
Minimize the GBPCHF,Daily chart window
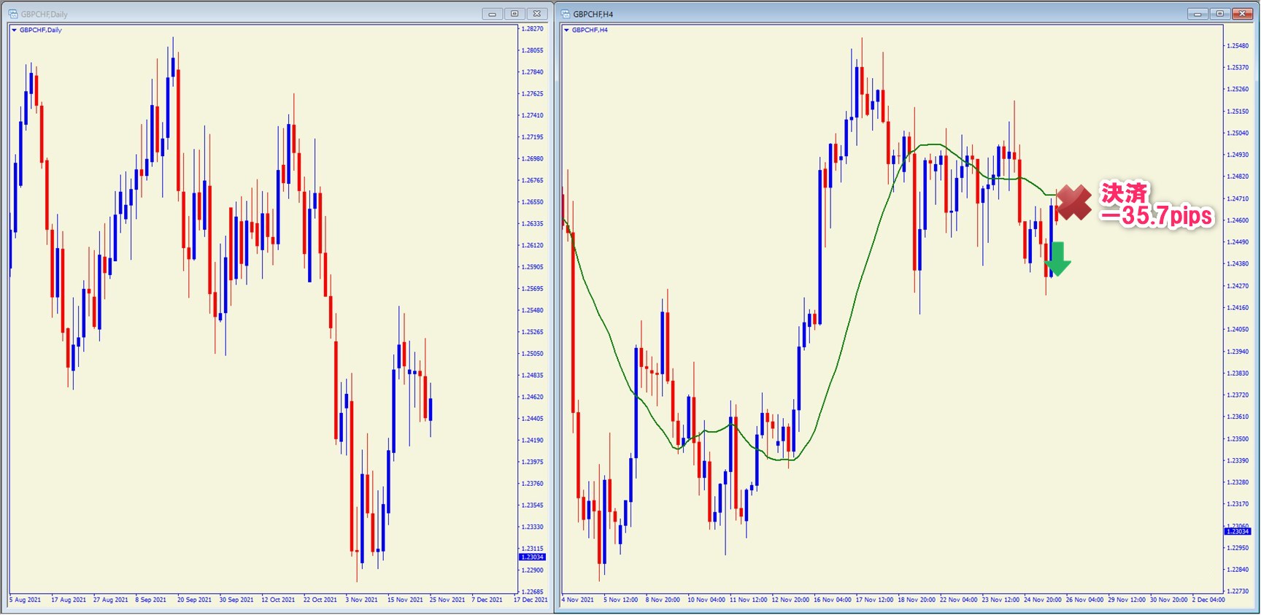[x=493, y=14]
